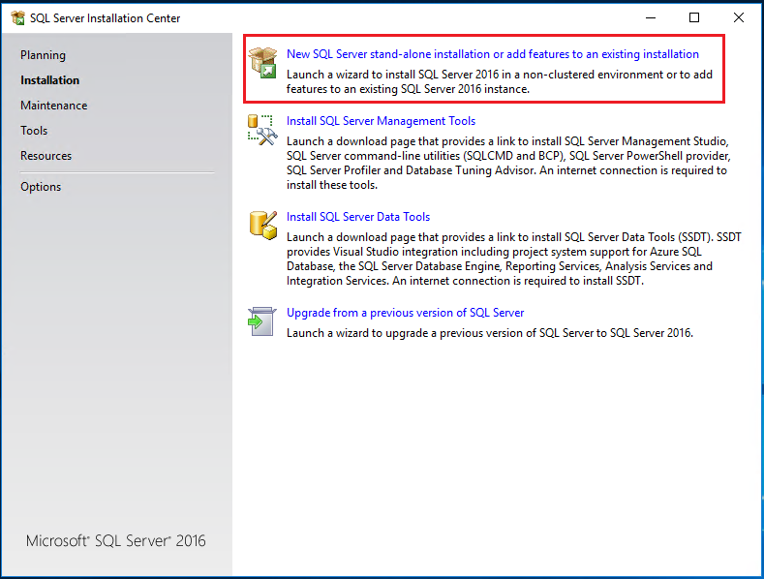Image resolution: width=764 pixels, height=579 pixels.
Task: Click the Management Tools hammer and wrench icon
Action: pos(262,130)
